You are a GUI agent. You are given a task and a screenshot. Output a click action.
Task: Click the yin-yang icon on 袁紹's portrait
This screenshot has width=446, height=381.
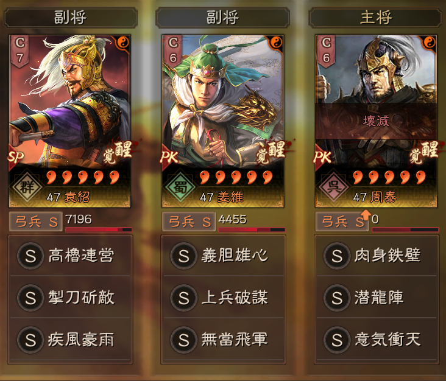[123, 43]
